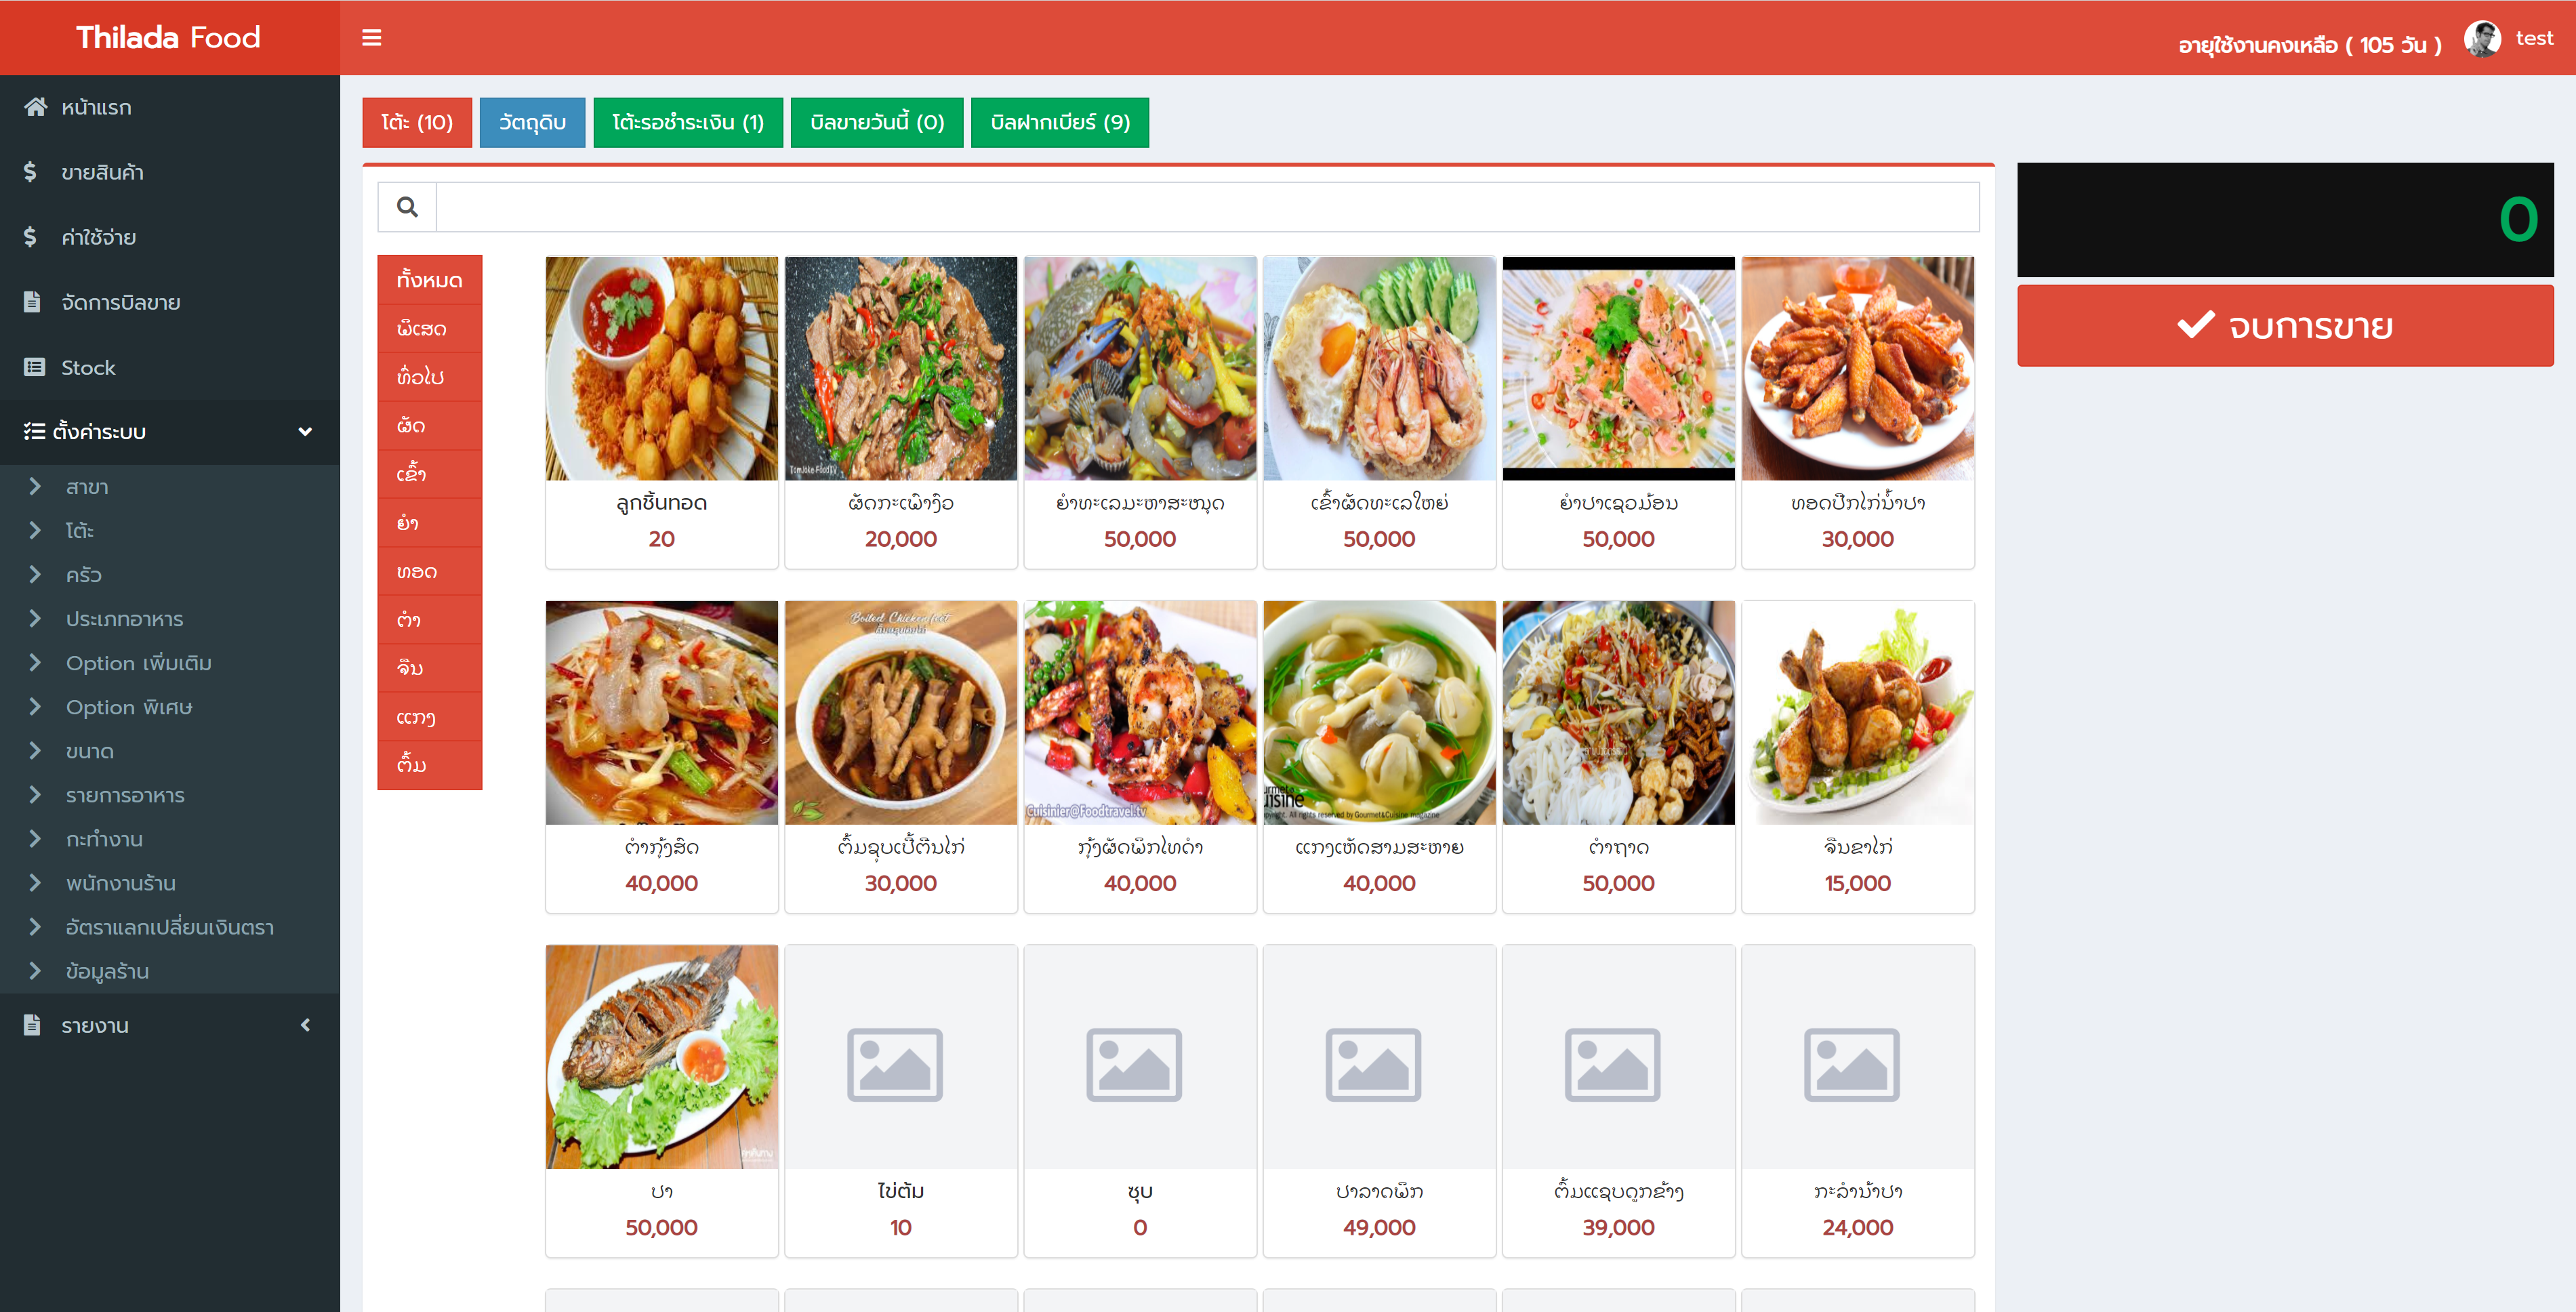Go to หน้าแรก in sidebar
This screenshot has width=2576, height=1312.
(170, 107)
